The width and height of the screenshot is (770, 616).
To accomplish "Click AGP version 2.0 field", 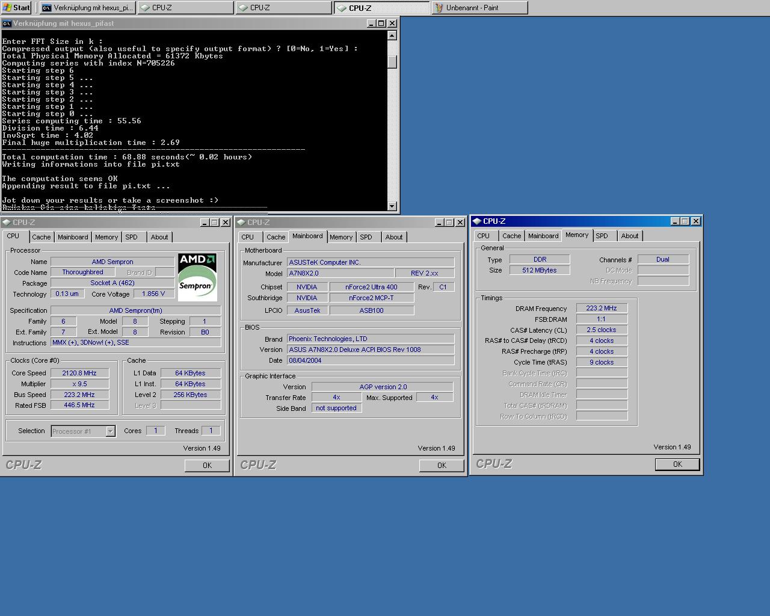I will point(383,387).
